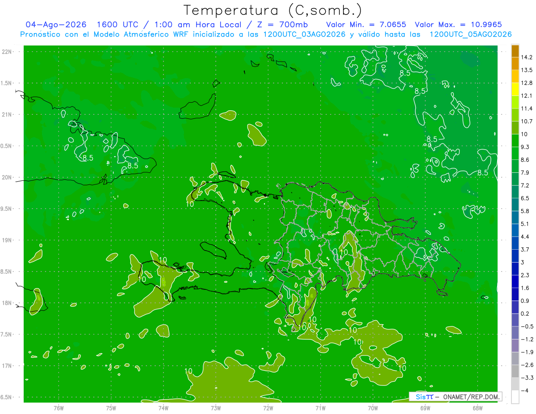Screen dimensions: 536x414
Task: Pick the orange swatch above 14.2 in legend
Action: 515,51
